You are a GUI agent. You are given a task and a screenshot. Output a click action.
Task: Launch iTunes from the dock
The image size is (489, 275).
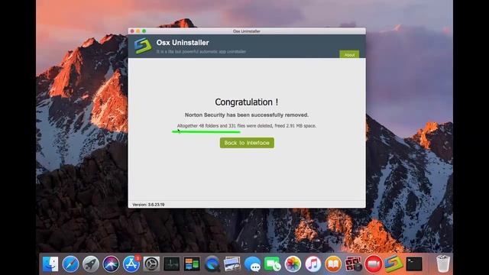click(313, 264)
